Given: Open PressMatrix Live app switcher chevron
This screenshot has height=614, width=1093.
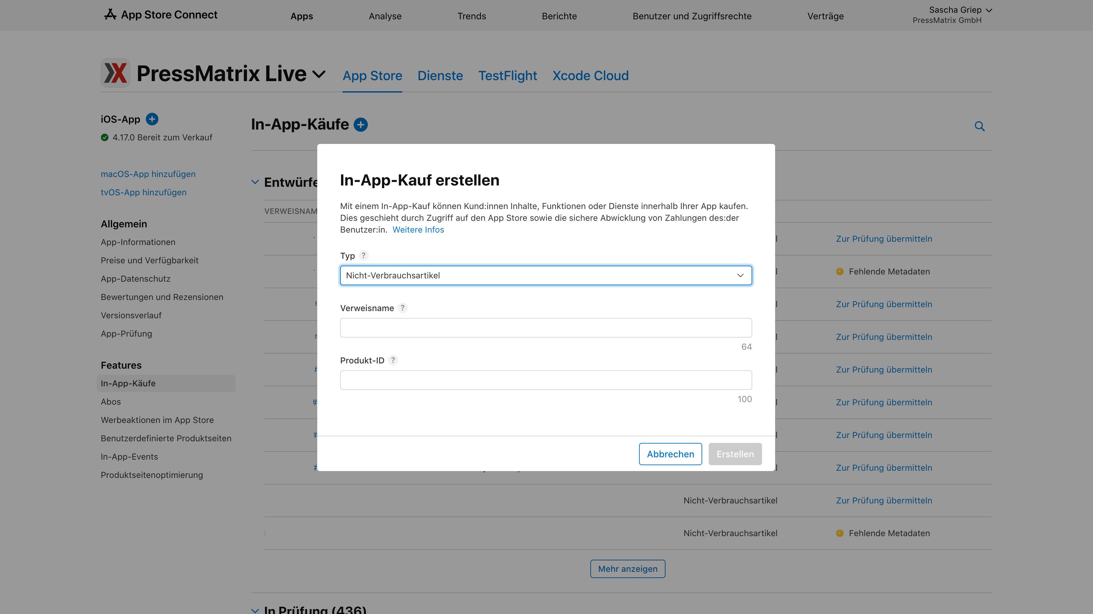Looking at the screenshot, I should pos(319,74).
